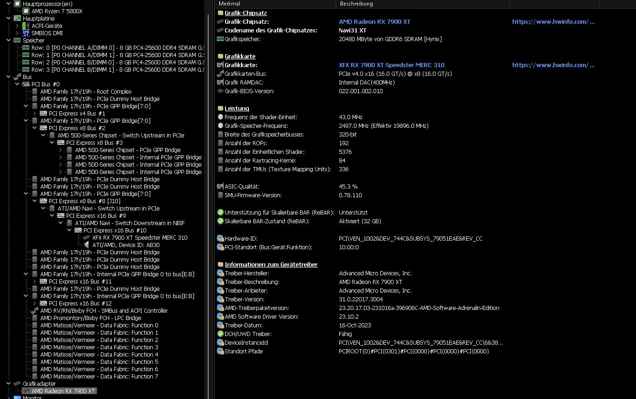Viewport: 636px width, 399px height.
Task: Click the AMD Radeon RX 7900 XT adapter icon
Action: [26, 391]
